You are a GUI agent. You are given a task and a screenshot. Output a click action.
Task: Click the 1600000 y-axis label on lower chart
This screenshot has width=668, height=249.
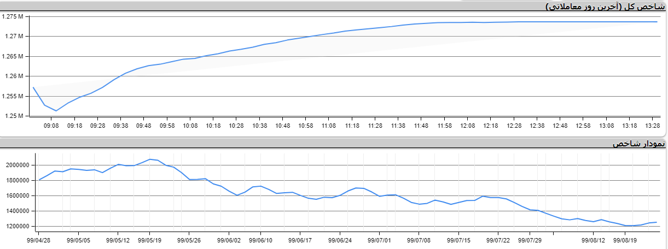click(x=18, y=195)
